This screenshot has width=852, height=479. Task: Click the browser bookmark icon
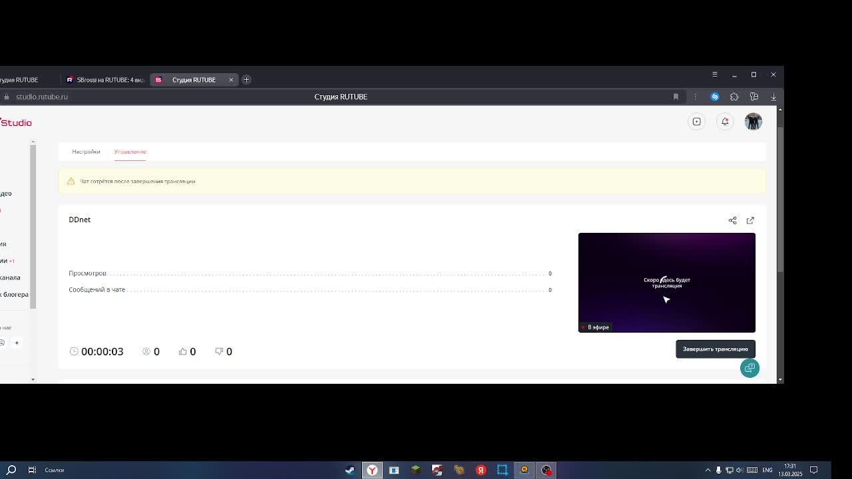[676, 96]
